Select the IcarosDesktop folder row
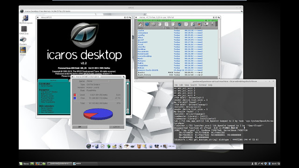 coord(178,56)
